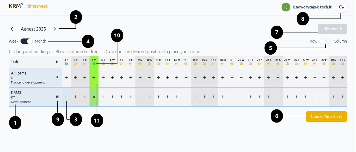The width and height of the screenshot is (356, 152).
Task: Click the green user avatar K
Action: 286,7
